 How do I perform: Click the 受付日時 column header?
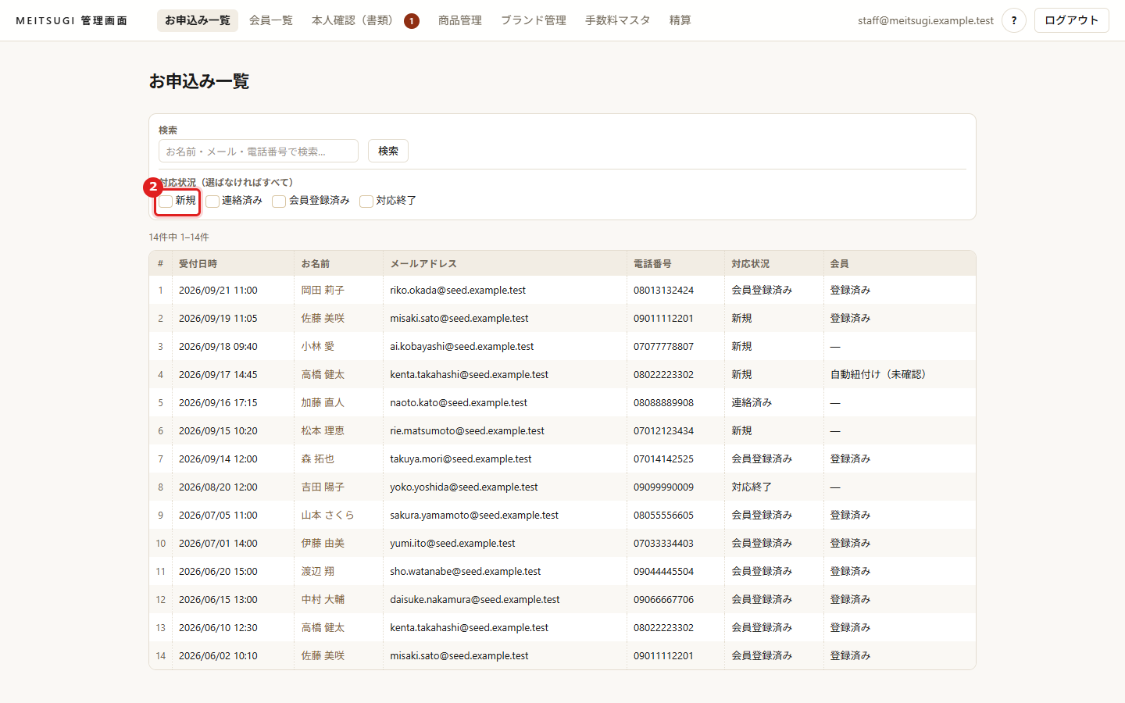[198, 264]
